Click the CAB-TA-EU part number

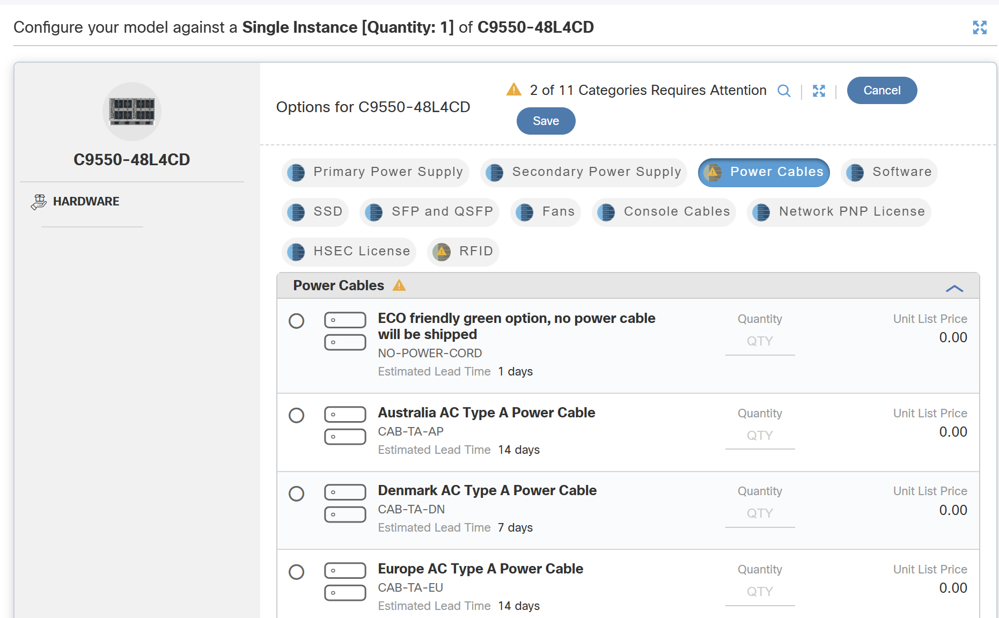pos(410,588)
